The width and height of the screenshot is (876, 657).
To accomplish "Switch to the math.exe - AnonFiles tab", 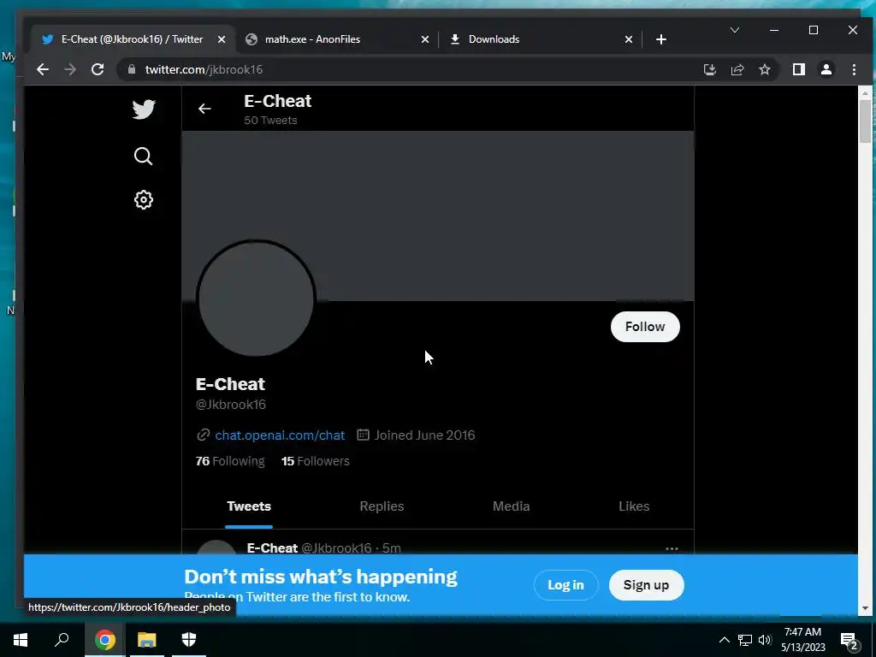I will pyautogui.click(x=337, y=39).
